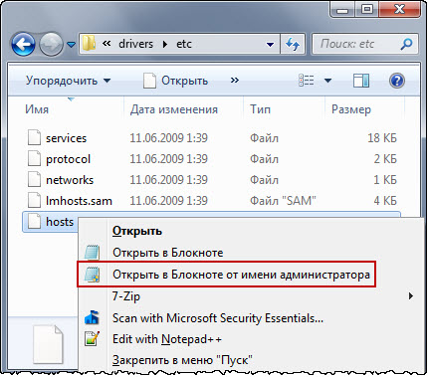Image resolution: width=428 pixels, height=377 pixels.
Task: Change view with the view-mode icon
Action: (307, 81)
